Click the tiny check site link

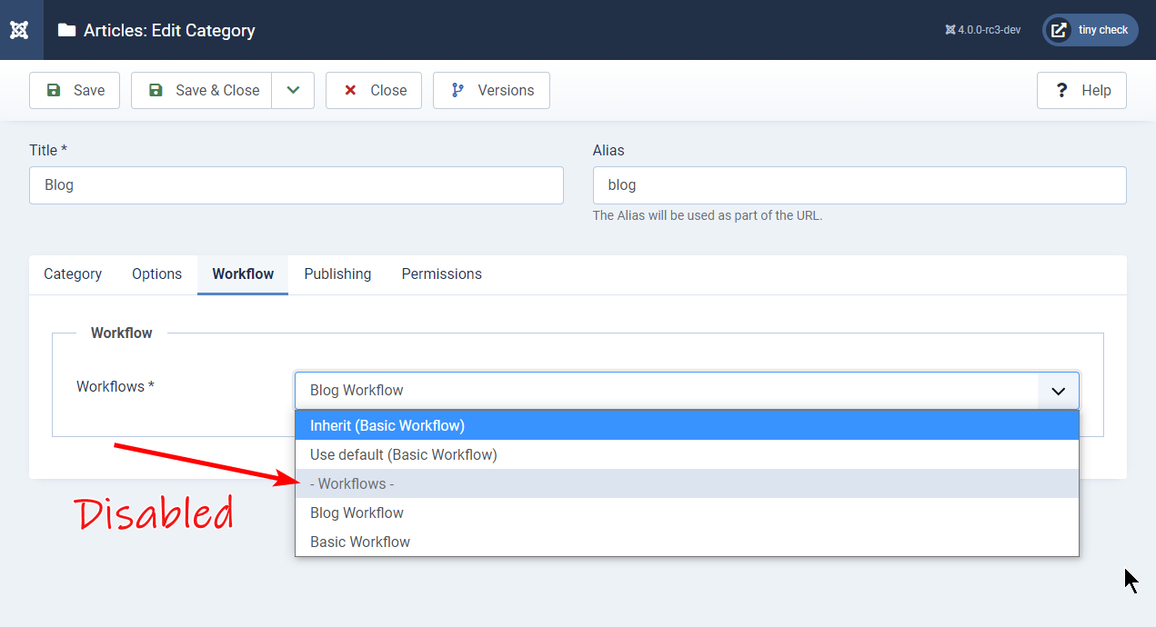pos(1090,30)
